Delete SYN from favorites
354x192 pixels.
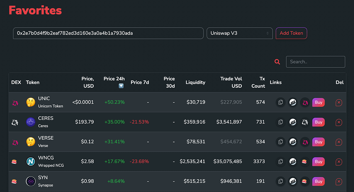(x=339, y=182)
